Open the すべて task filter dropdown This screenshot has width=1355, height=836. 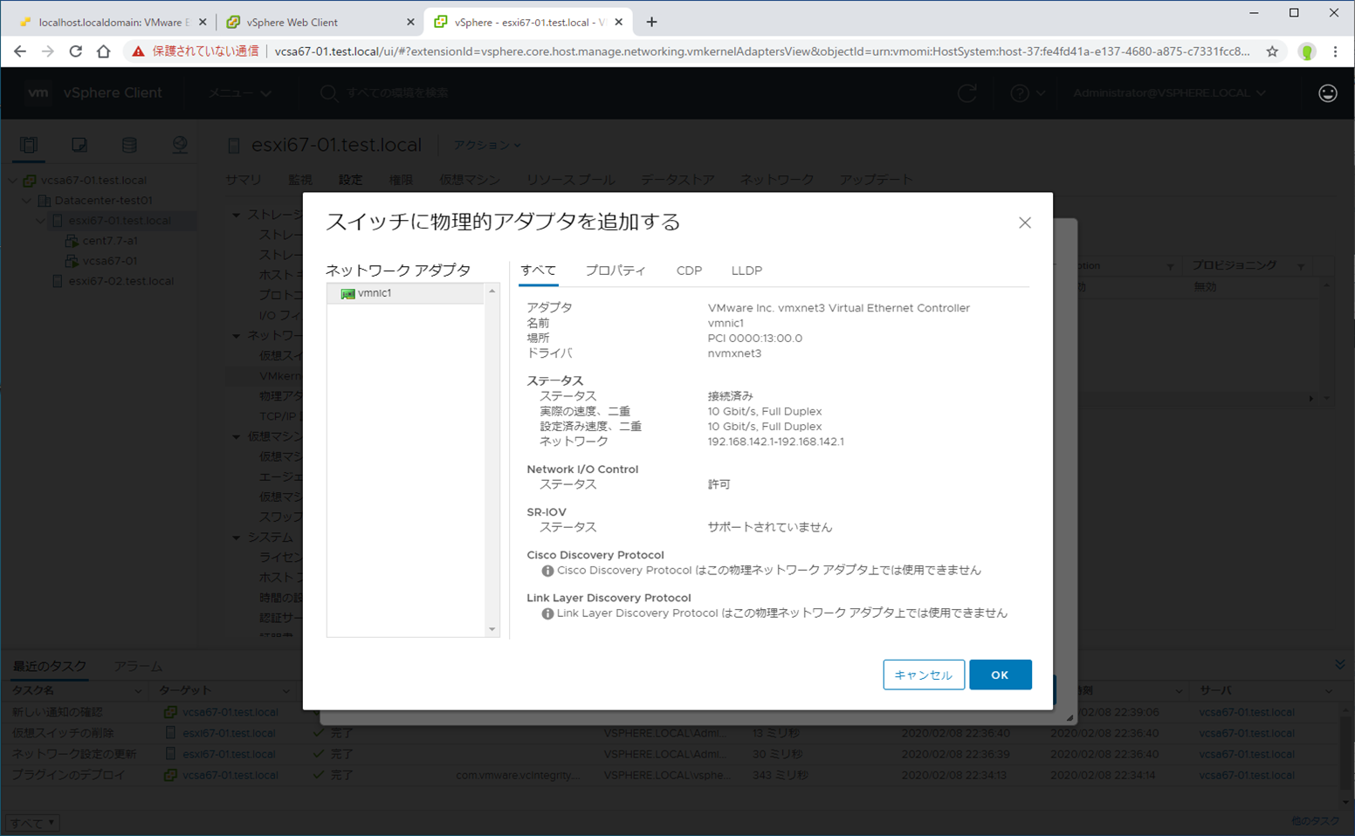(34, 823)
